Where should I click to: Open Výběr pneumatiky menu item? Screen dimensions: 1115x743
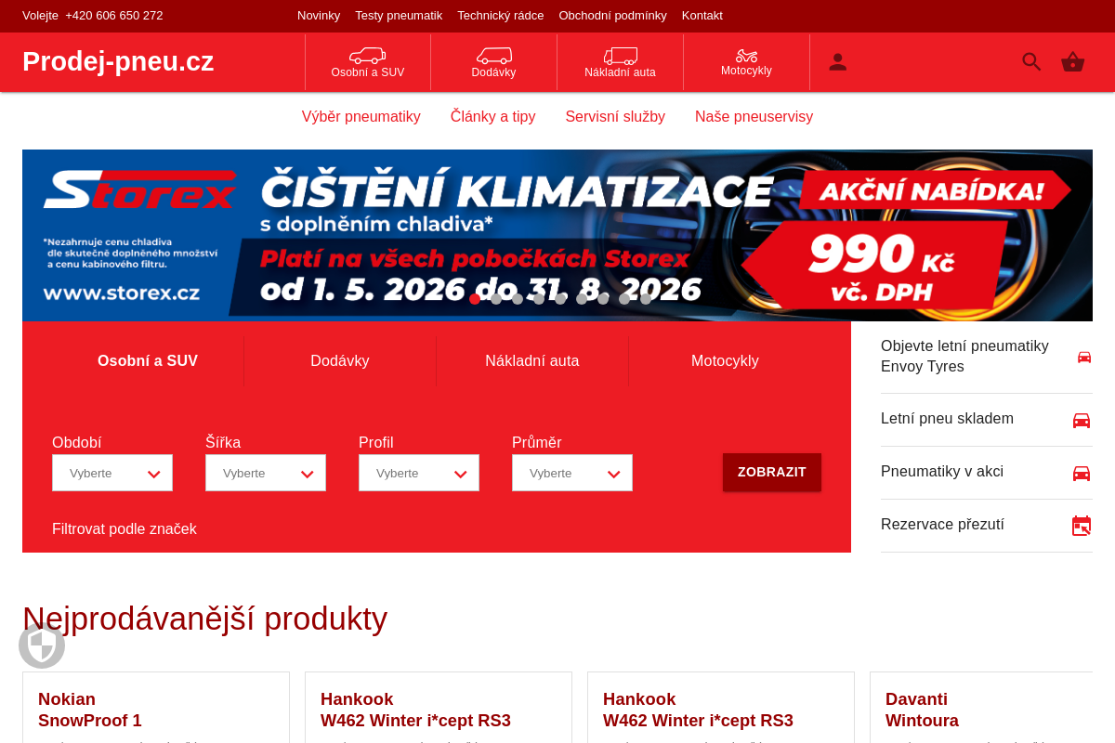coord(361,117)
